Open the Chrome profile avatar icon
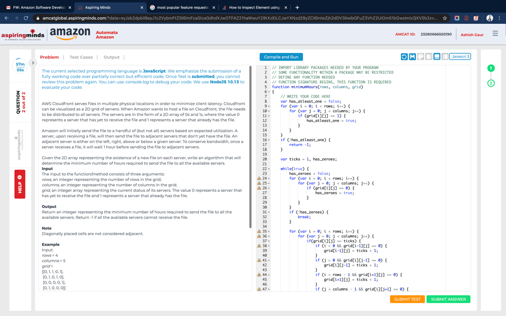Image resolution: width=506 pixels, height=316 pixels. tap(489, 17)
